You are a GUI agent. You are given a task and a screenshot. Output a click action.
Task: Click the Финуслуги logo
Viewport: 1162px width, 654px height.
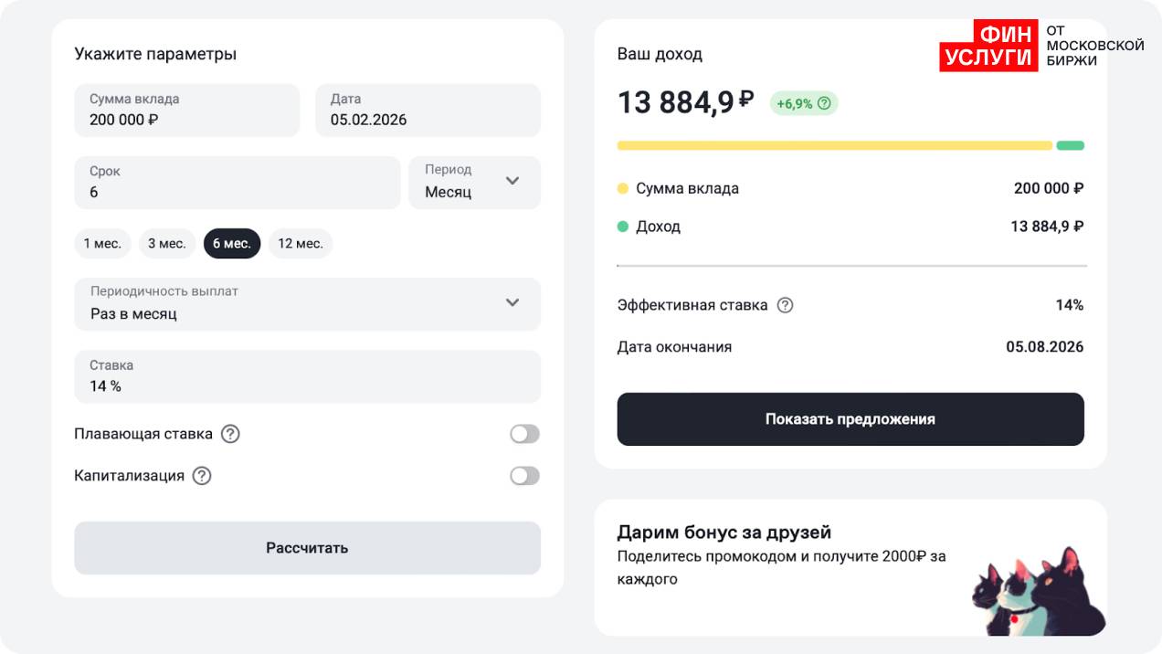click(x=1041, y=46)
